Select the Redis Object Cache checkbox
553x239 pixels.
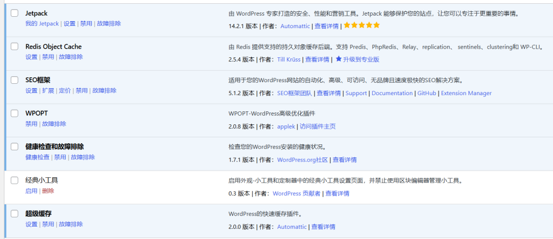[x=15, y=47]
